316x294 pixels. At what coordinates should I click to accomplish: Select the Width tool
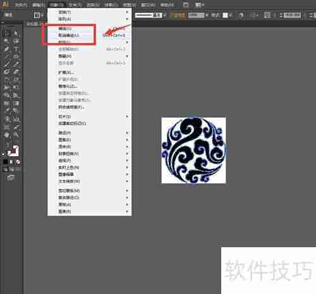pyautogui.click(x=7, y=87)
